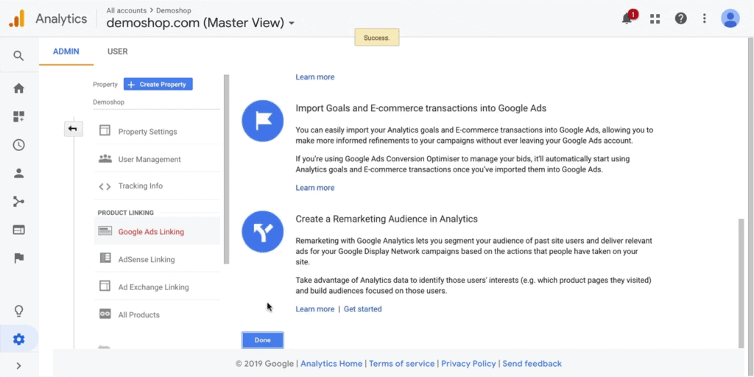Switch to the ADMIN tab
754x377 pixels.
[x=66, y=52]
